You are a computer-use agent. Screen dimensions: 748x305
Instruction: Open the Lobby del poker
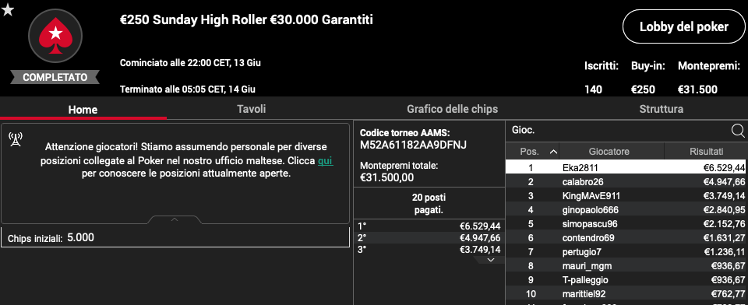point(684,26)
